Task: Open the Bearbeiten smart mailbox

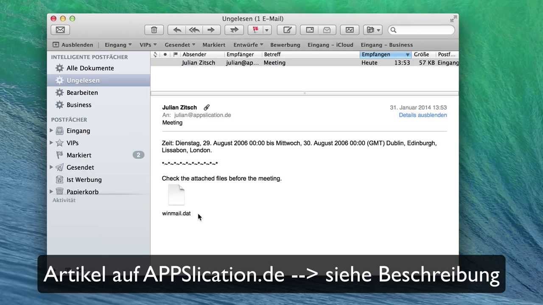Action: (x=82, y=93)
